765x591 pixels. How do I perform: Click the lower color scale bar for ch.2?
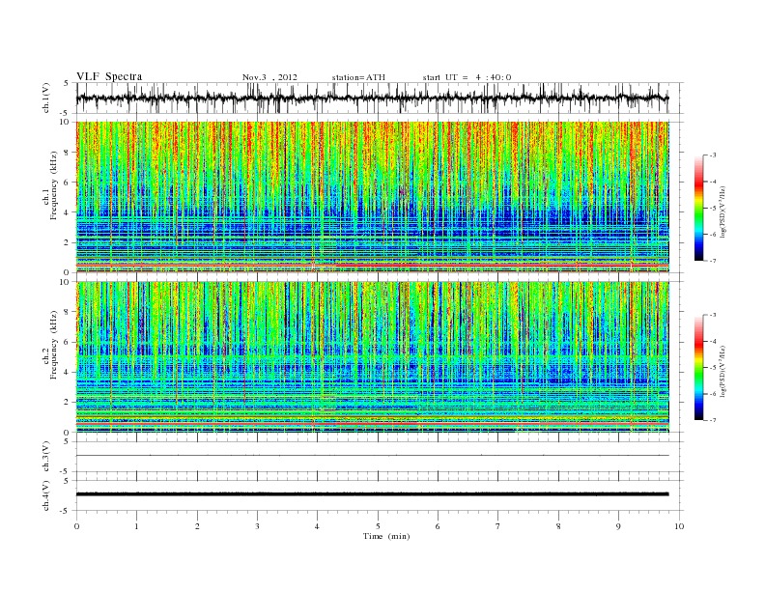pyautogui.click(x=698, y=367)
